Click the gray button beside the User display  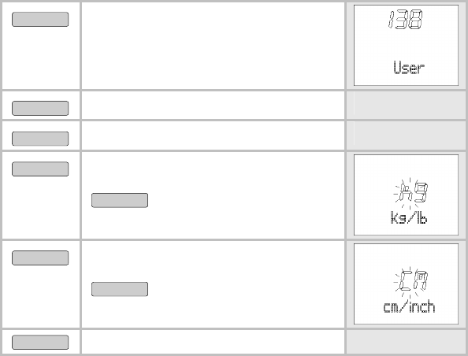point(40,20)
